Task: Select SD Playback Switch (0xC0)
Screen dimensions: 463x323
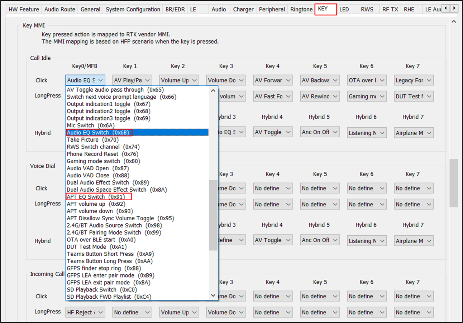Action: 137,290
